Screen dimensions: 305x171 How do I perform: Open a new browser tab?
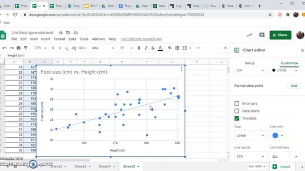tap(259, 6)
